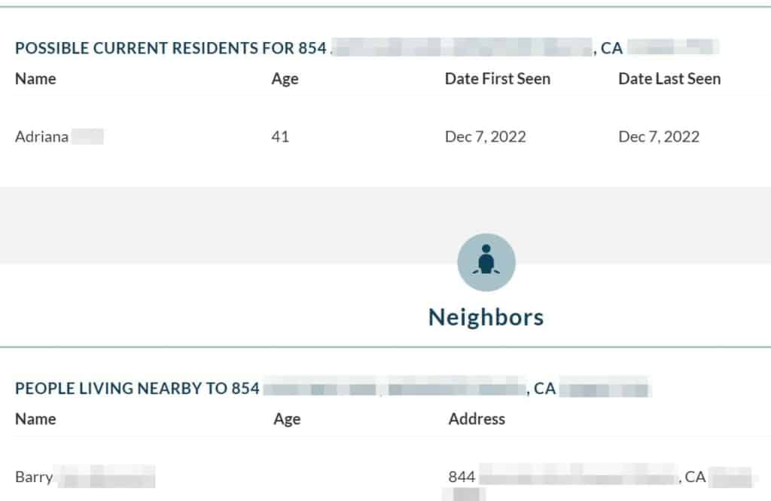
Task: Click Age header in residents table
Action: click(x=285, y=79)
